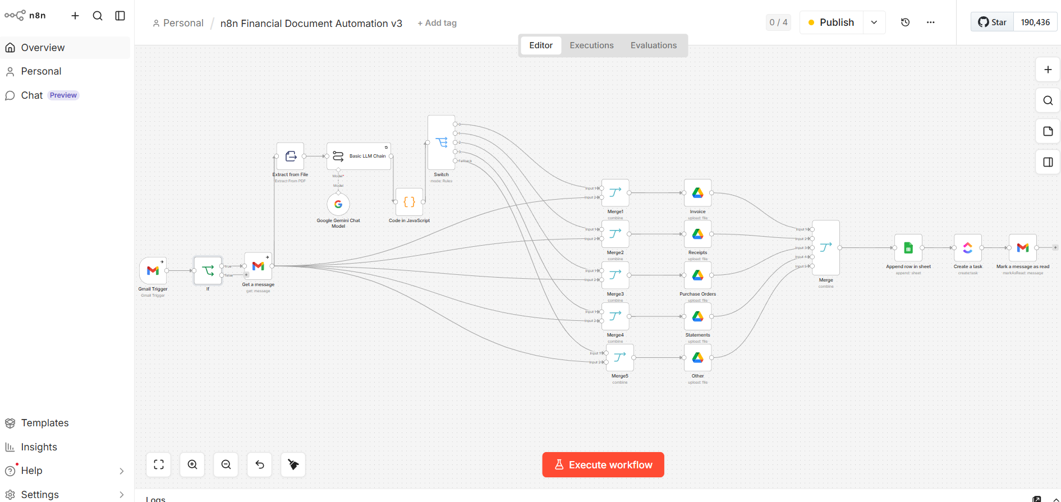Select the Switch node
This screenshot has width=1061, height=502.
(442, 142)
